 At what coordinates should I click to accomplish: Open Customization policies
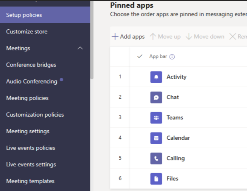click(x=45, y=115)
